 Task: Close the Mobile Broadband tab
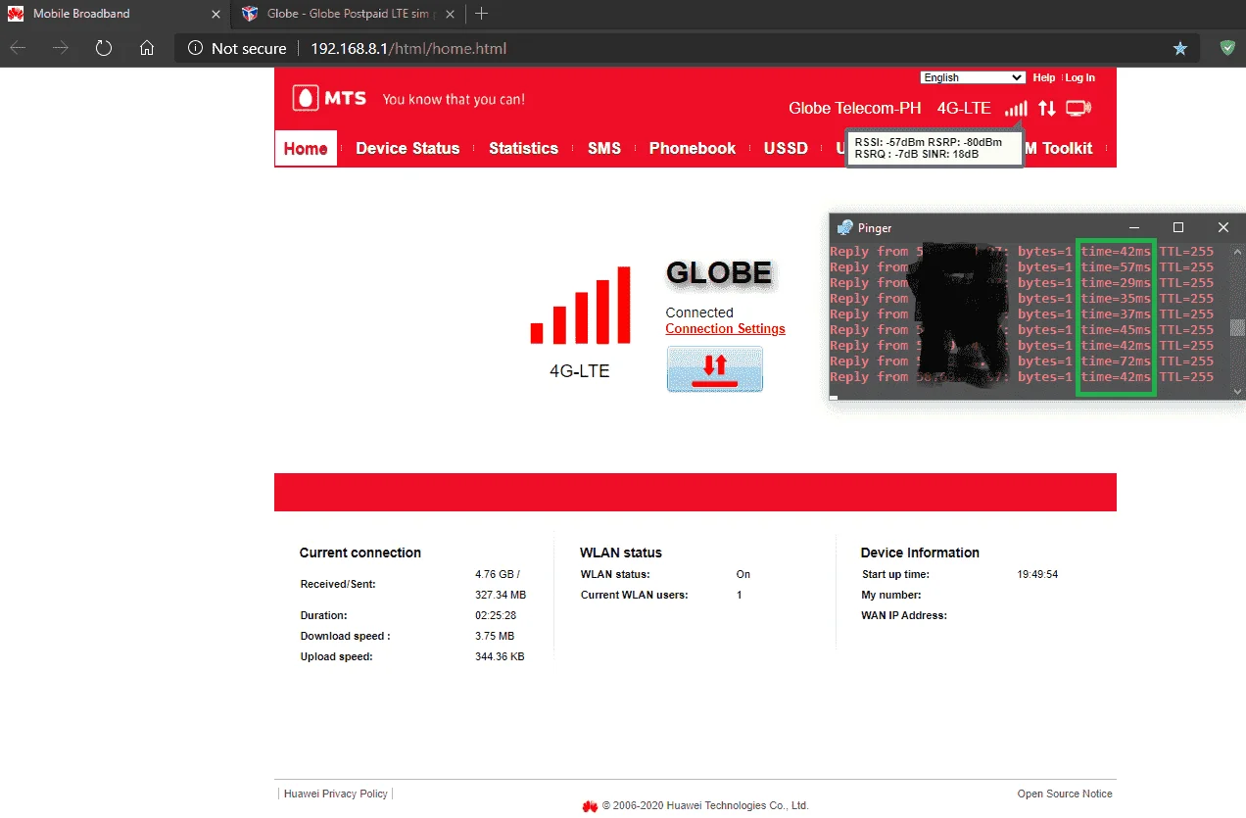click(x=216, y=14)
